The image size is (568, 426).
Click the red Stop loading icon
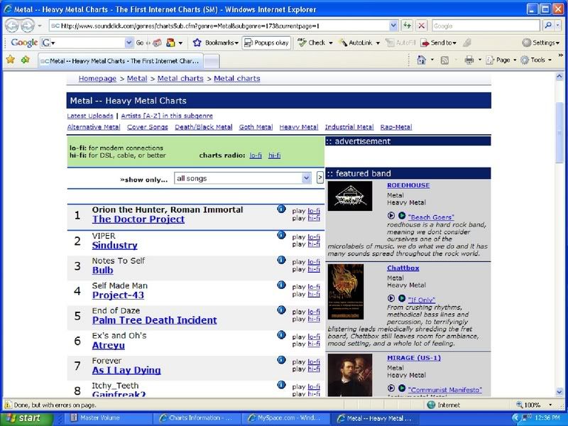(x=421, y=26)
